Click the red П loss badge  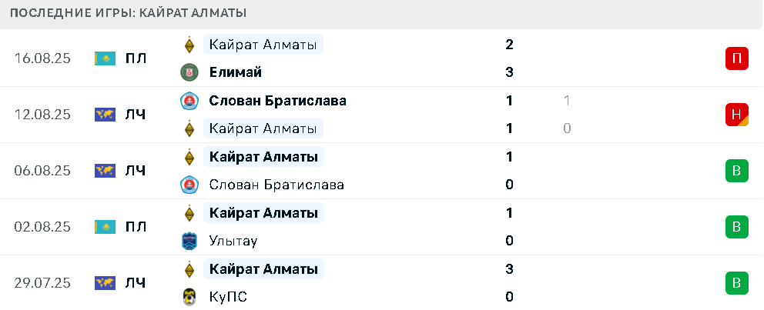pyautogui.click(x=736, y=58)
